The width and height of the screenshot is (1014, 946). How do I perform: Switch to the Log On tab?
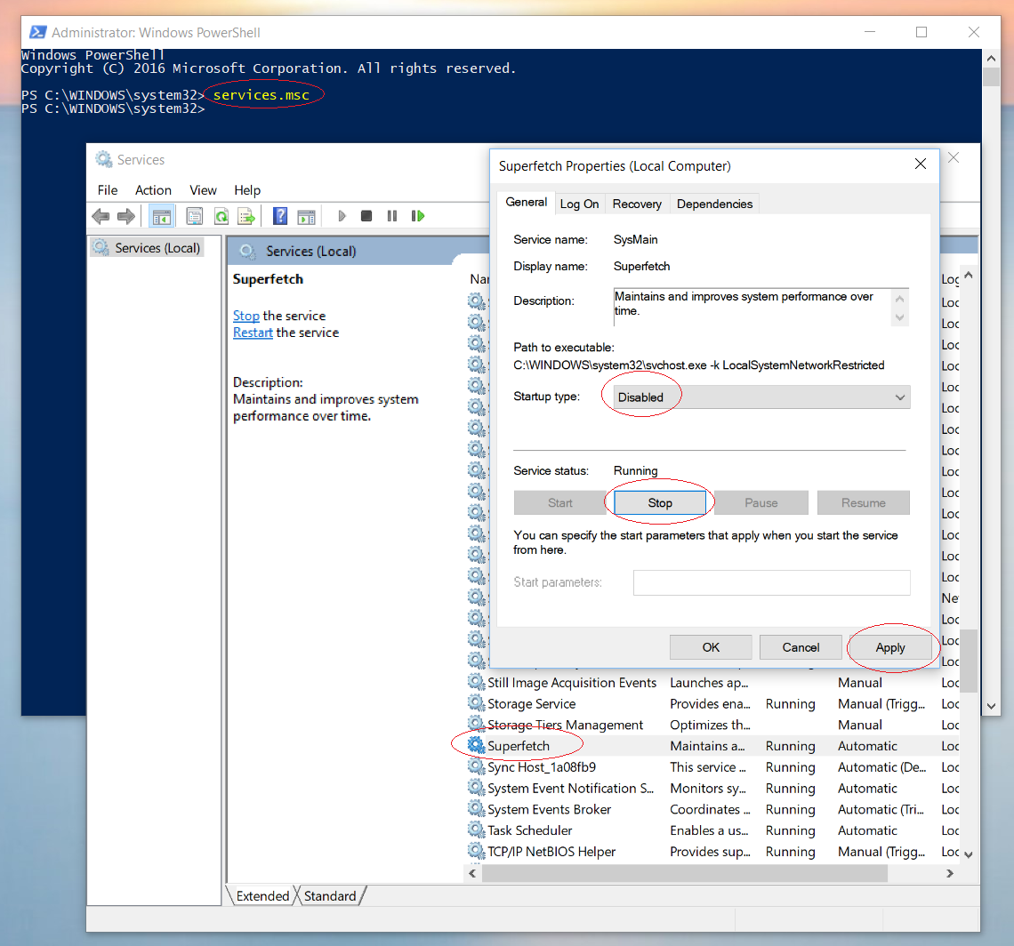pyautogui.click(x=579, y=204)
